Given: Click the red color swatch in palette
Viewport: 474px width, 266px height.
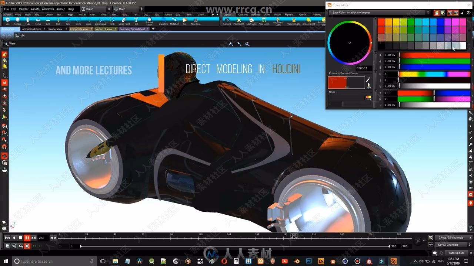Looking at the screenshot, I should [x=381, y=22].
